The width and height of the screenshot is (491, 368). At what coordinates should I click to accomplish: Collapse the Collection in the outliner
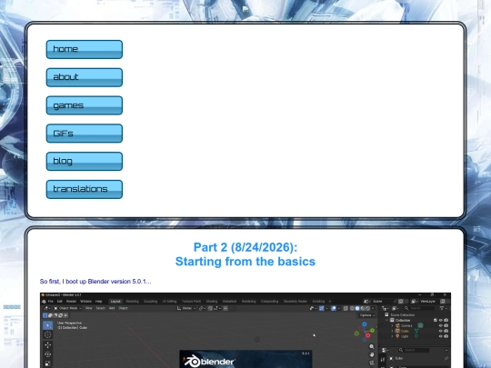pos(386,320)
